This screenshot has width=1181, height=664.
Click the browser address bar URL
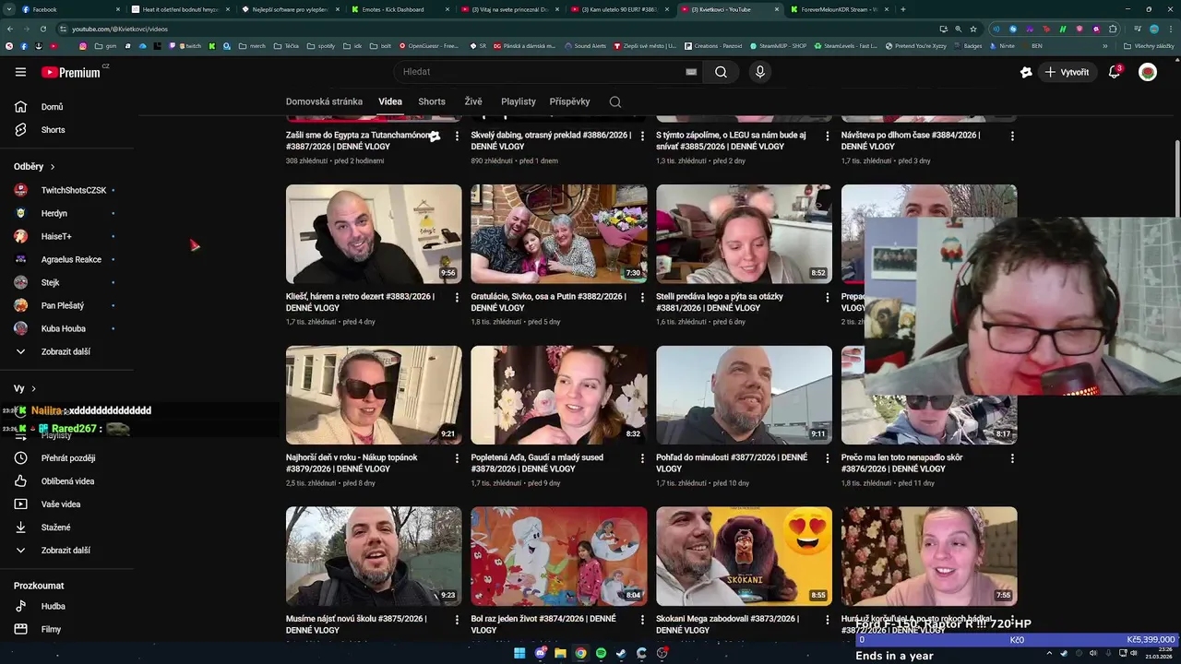click(120, 29)
